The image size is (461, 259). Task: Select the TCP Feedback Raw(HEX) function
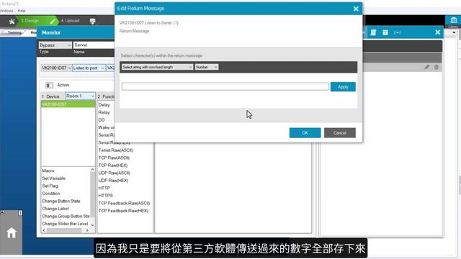(123, 211)
